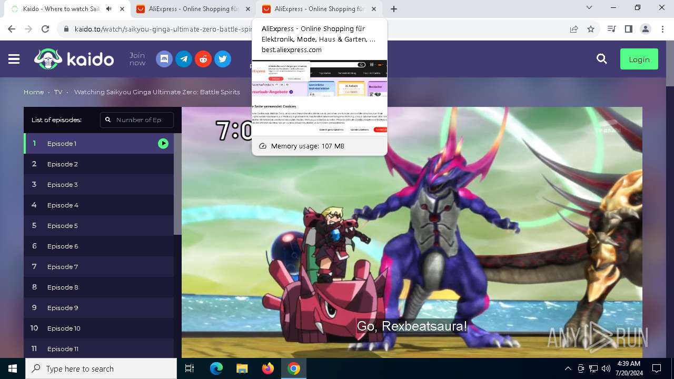Select Episode 4 in the list
This screenshot has width=674, height=379.
click(98, 205)
